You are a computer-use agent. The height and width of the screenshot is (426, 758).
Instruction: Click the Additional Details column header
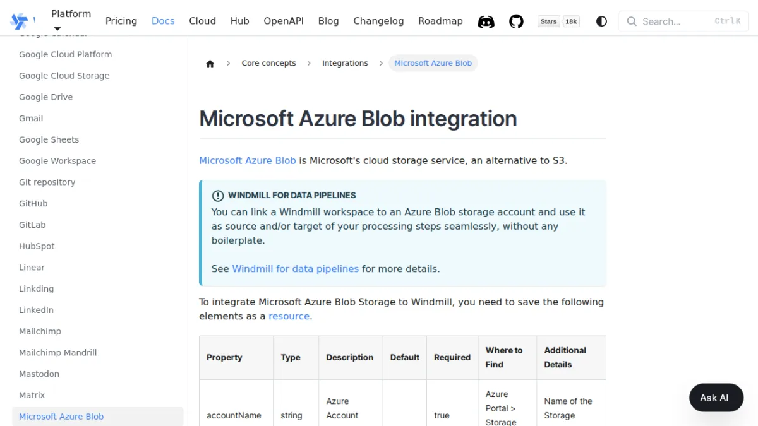(571, 357)
